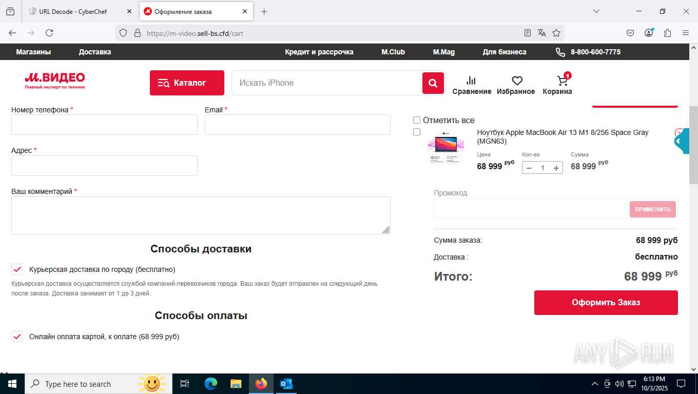Open Firefox application hamburger menu
The image size is (698, 394).
(x=686, y=33)
